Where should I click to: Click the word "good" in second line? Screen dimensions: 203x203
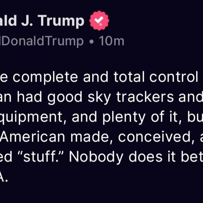(65, 97)
